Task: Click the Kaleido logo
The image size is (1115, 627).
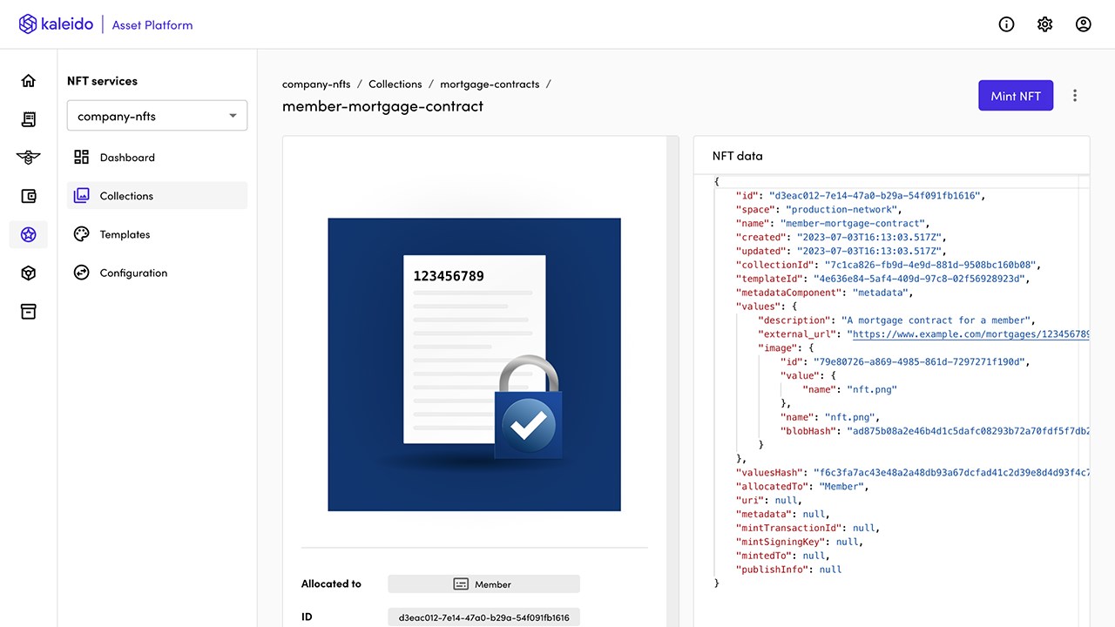Action: 56,24
